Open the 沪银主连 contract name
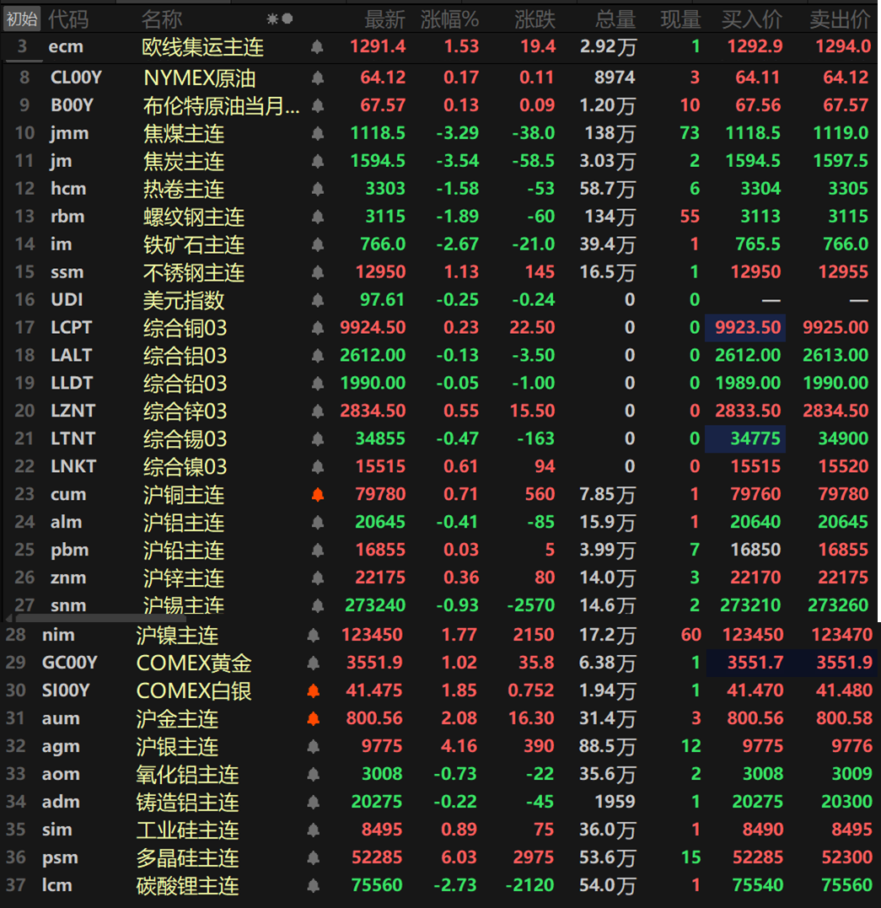Screen dimensions: 881x908 [178, 747]
